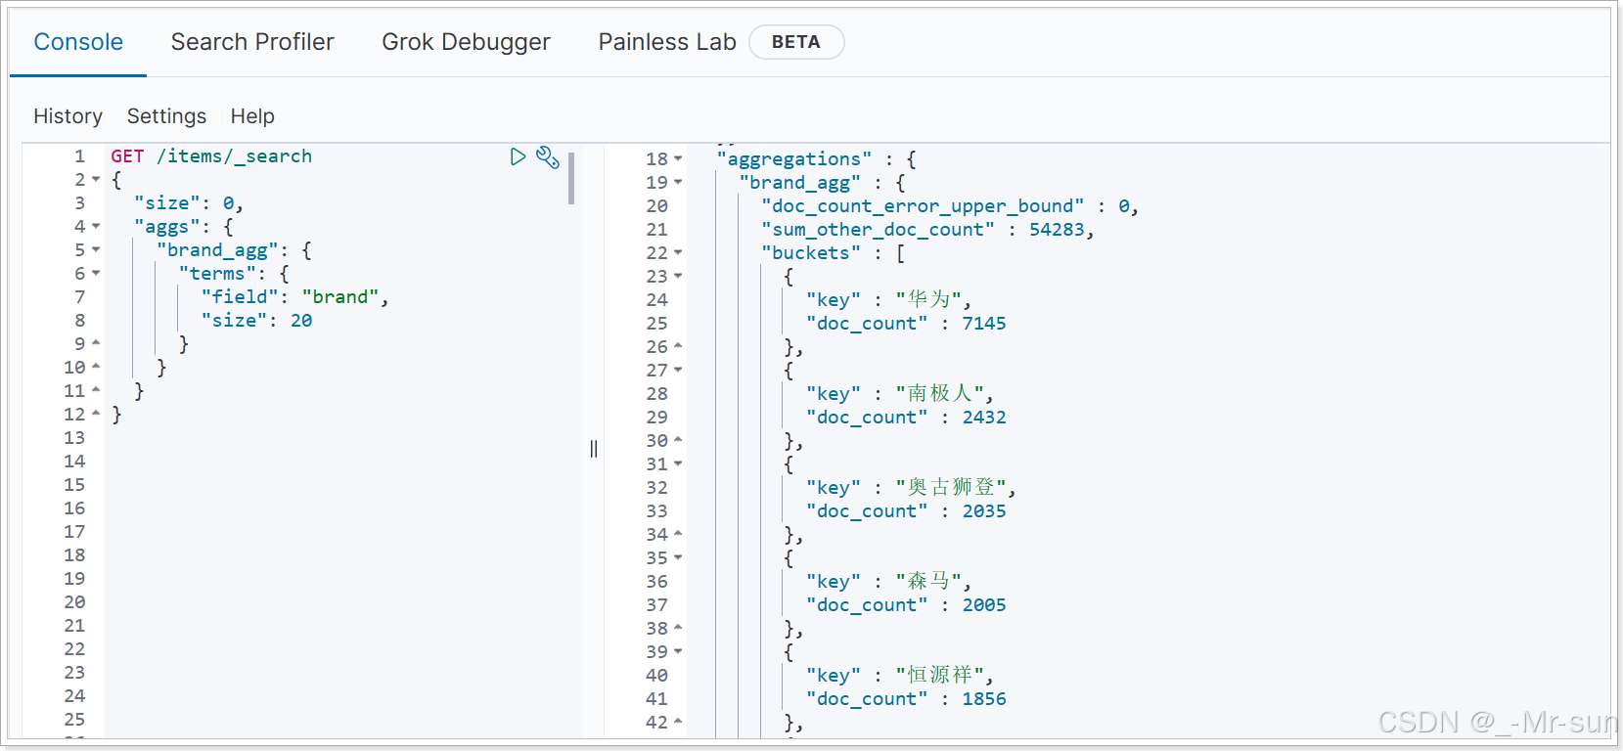Click the key "华为" value

coord(928,299)
